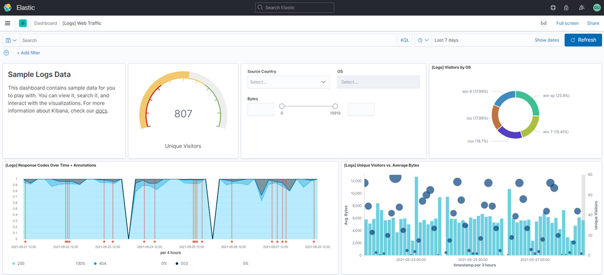Click the Bytes slider right handle
This screenshot has height=275, width=604.
[335, 106]
